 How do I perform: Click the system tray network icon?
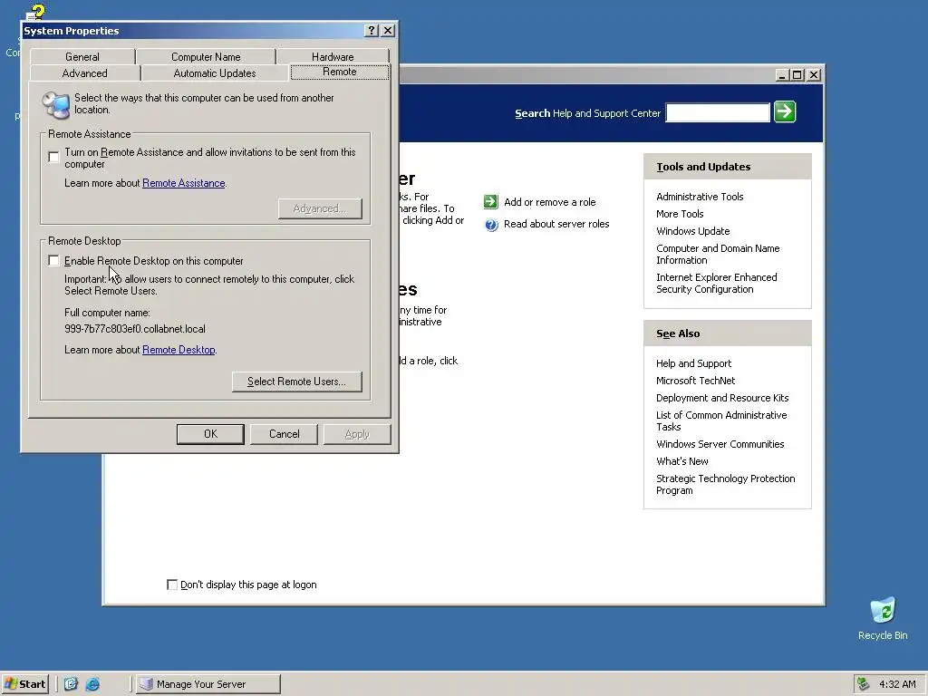point(863,684)
